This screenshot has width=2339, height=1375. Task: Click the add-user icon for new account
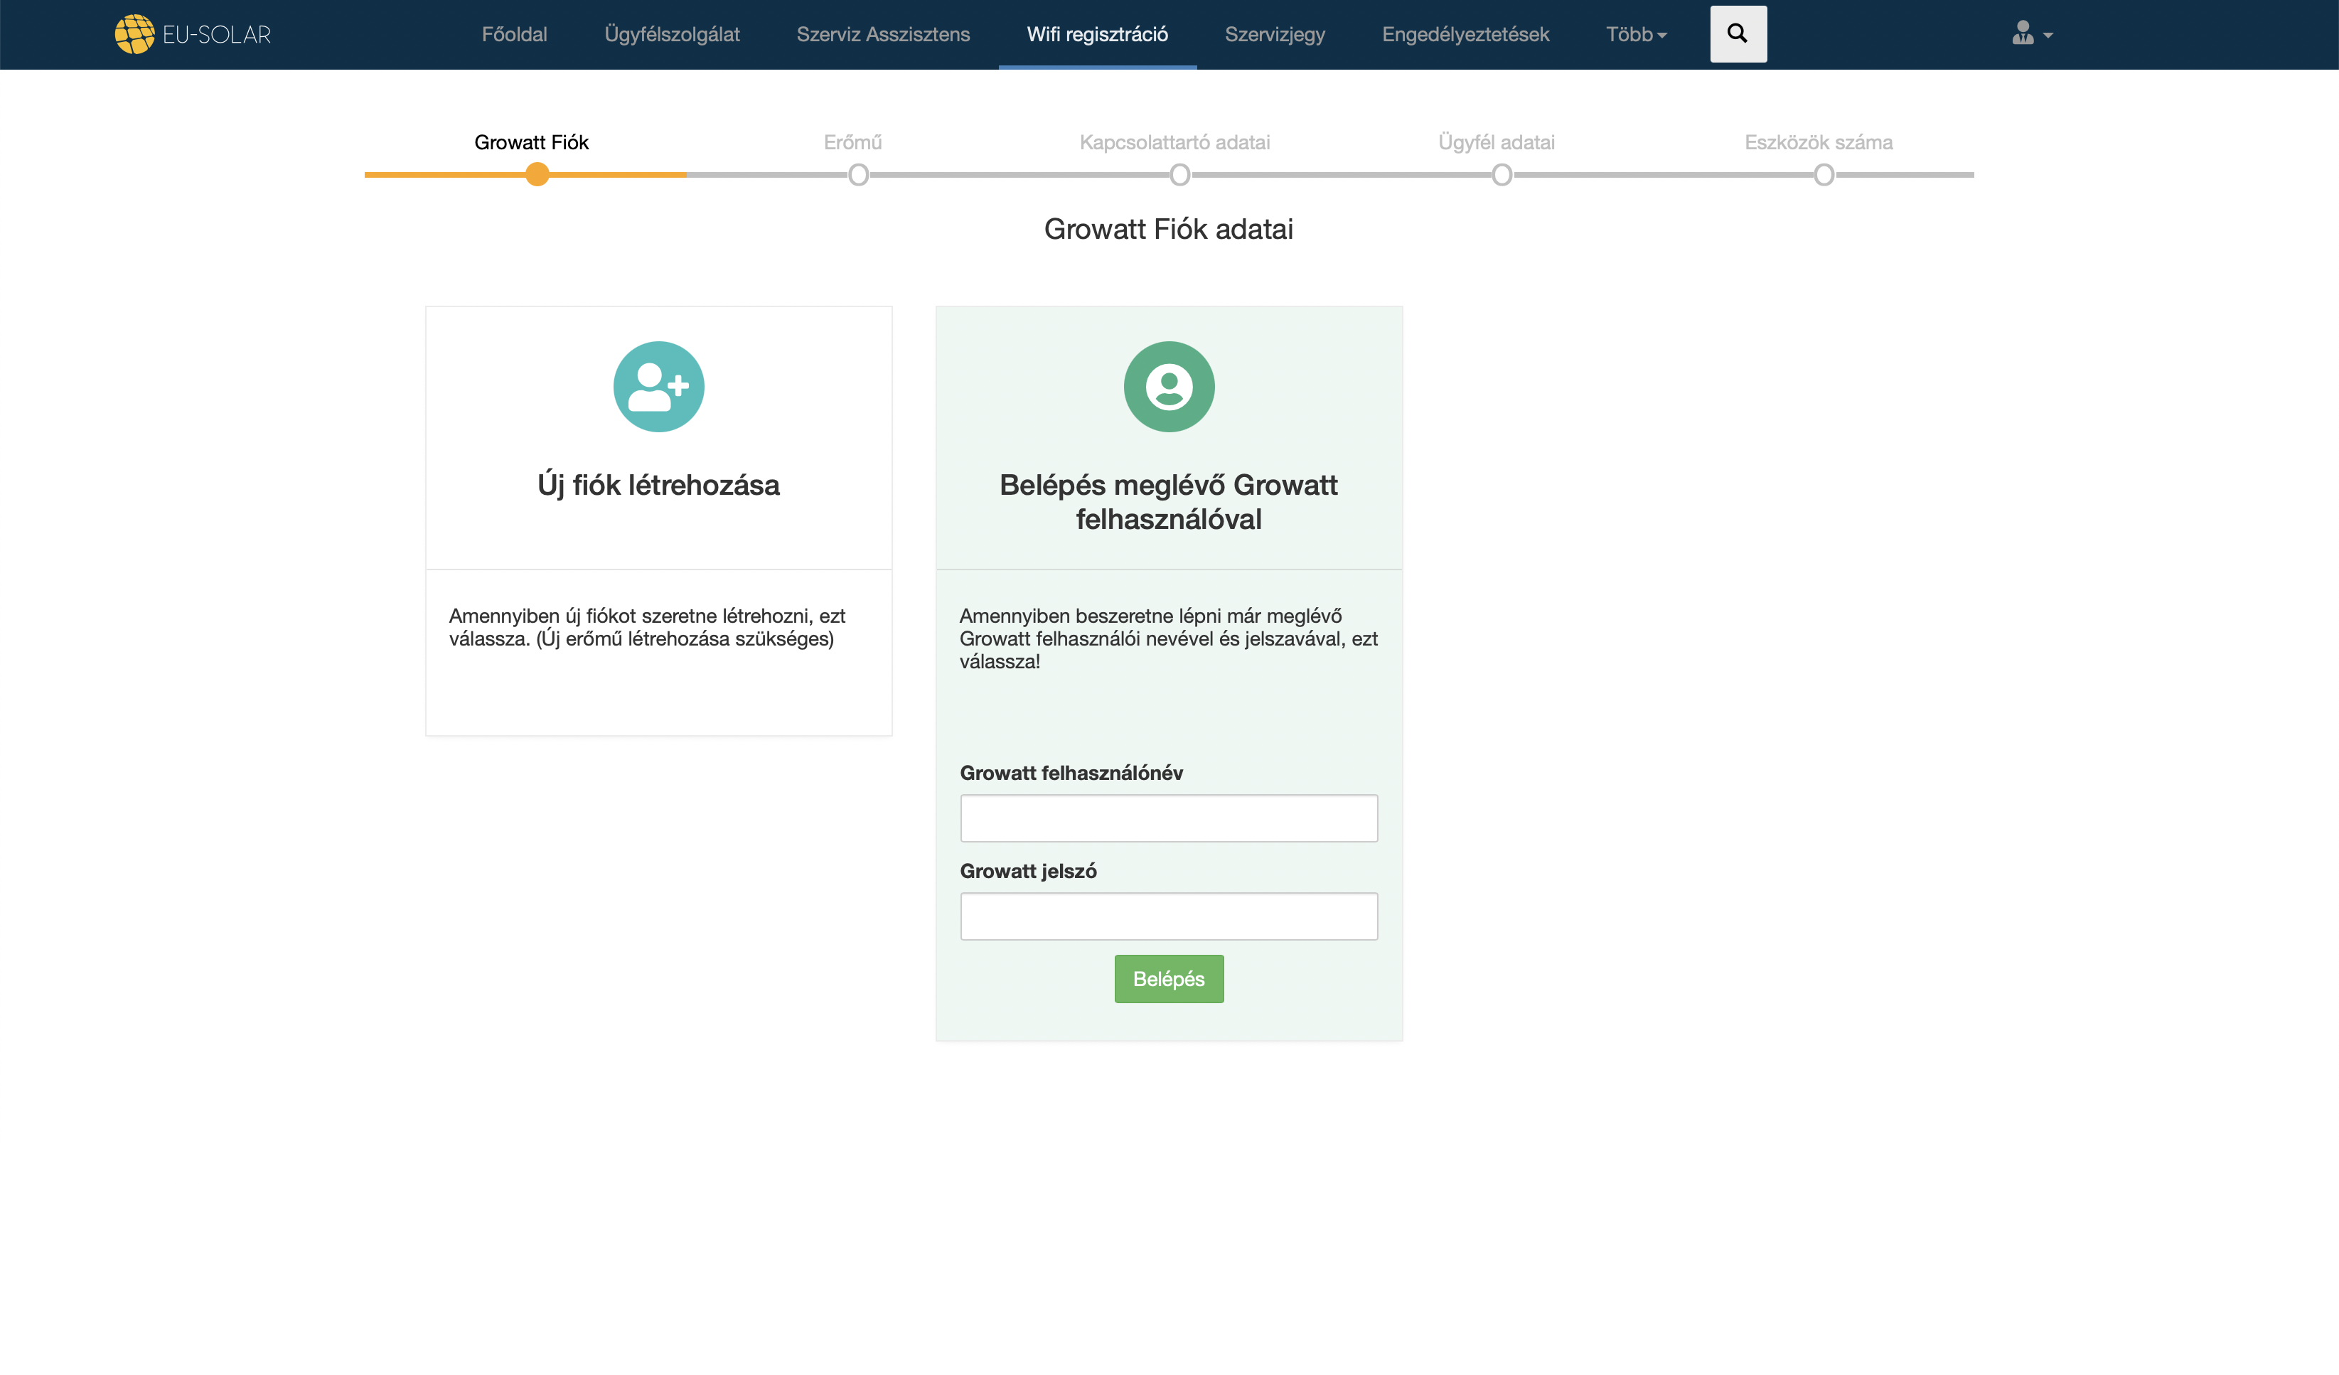[x=658, y=387]
